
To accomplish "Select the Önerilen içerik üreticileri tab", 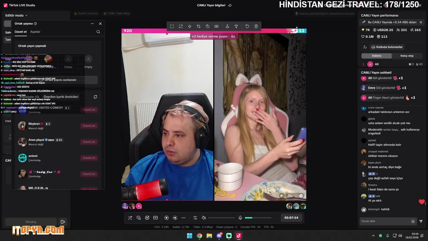I will (61, 97).
